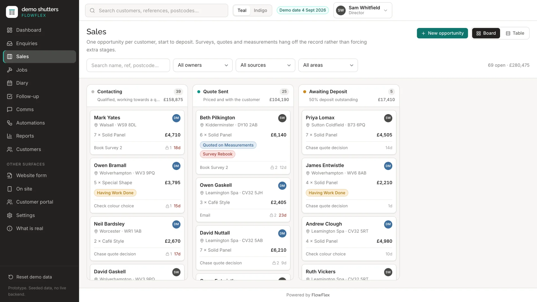This screenshot has height=302, width=537.
Task: Click the Reports bar chart icon
Action: (10, 136)
